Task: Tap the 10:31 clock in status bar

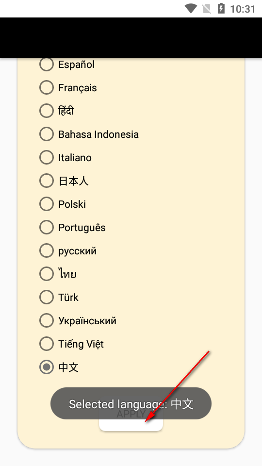Action: tap(243, 9)
